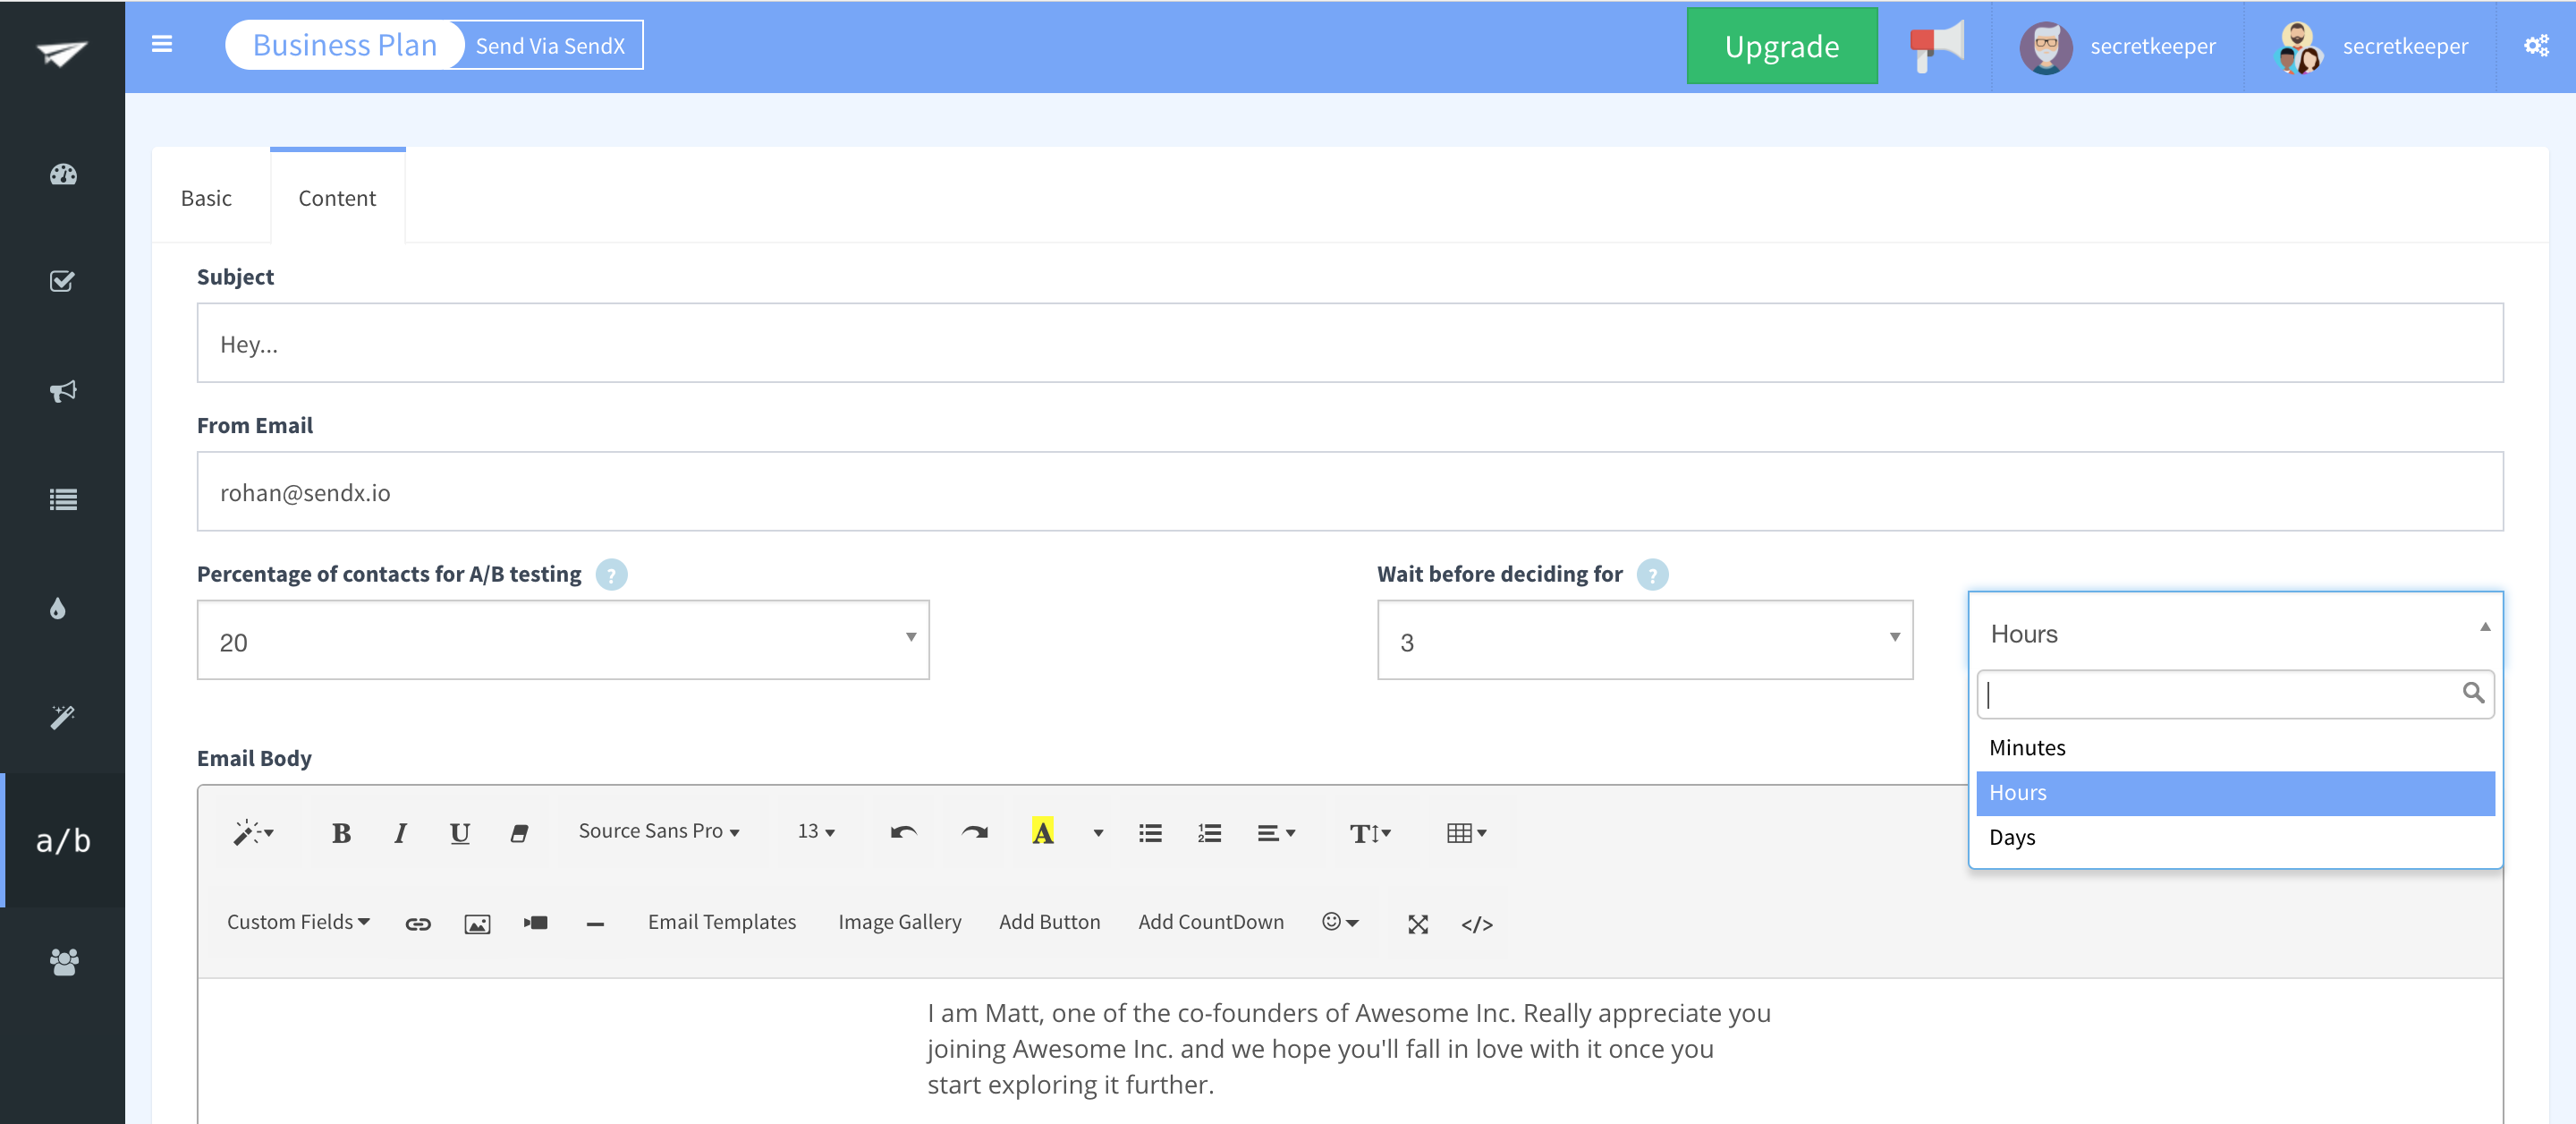
Task: Open the lists sidebar icon
Action: [63, 499]
